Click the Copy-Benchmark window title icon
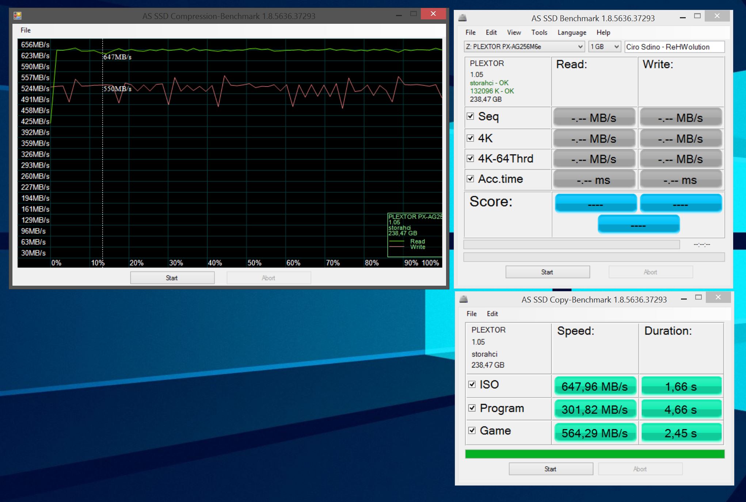This screenshot has height=502, width=746. click(464, 299)
